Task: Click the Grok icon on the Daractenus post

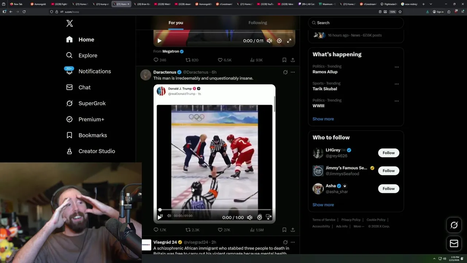Action: tap(285, 72)
